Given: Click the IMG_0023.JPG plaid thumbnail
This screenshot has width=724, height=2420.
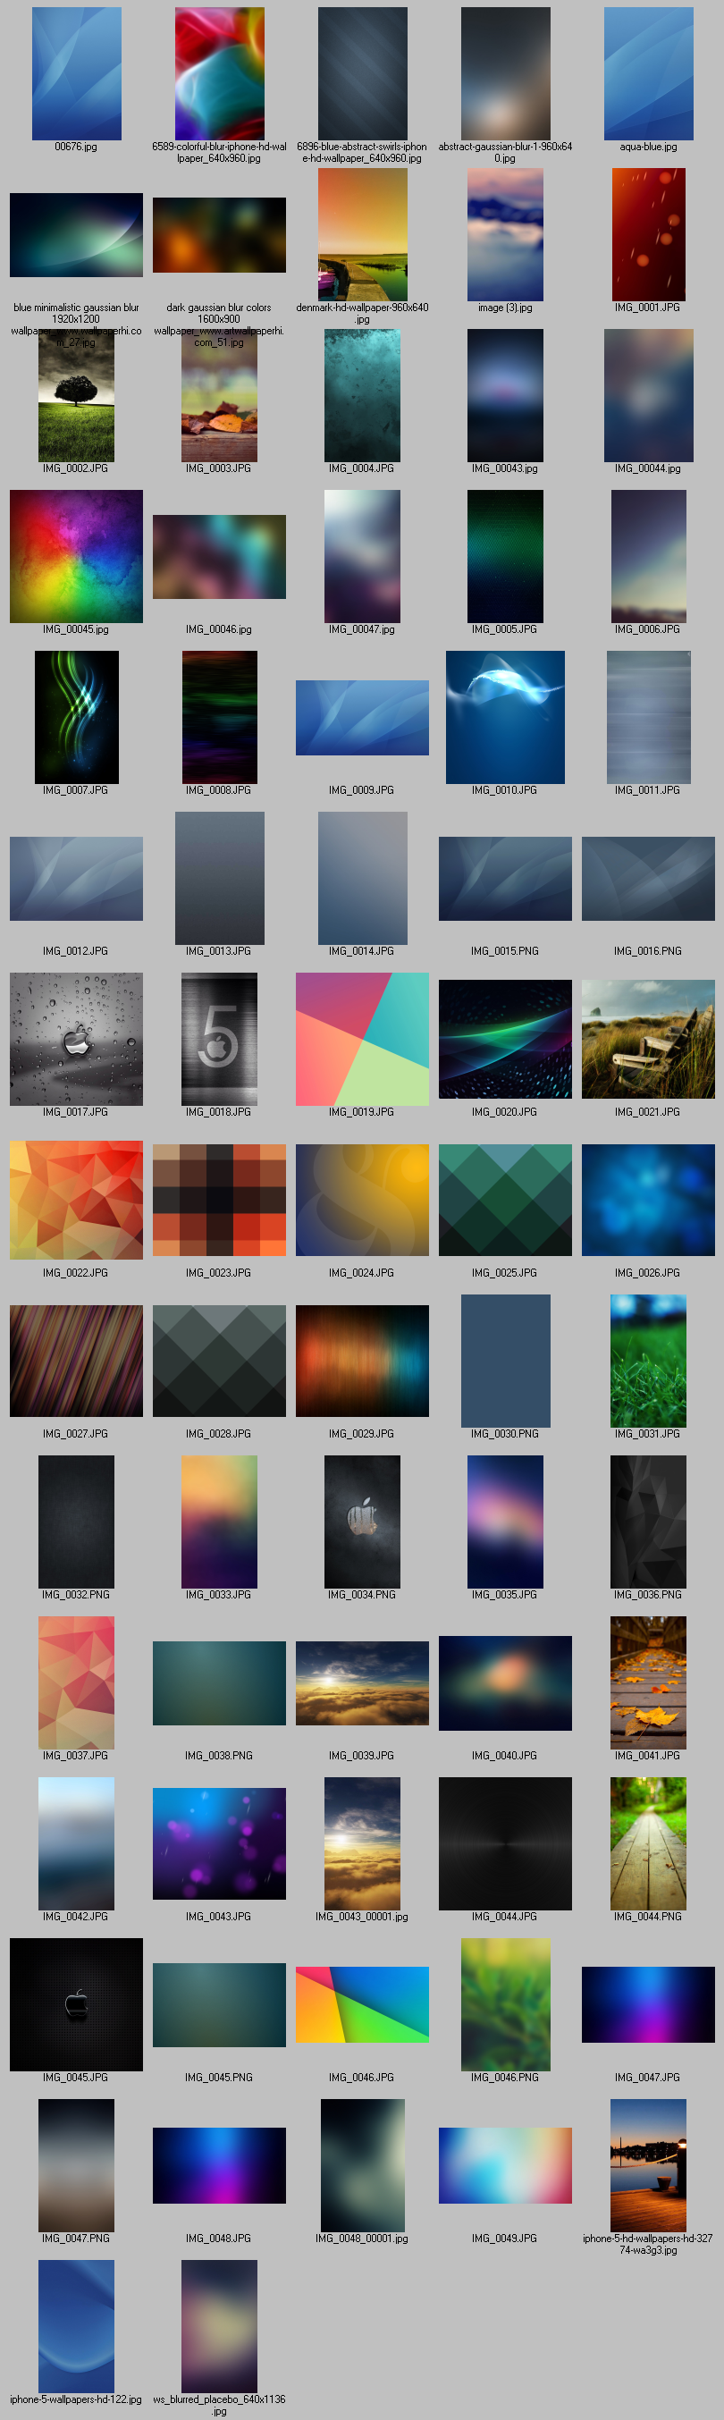Looking at the screenshot, I should click(x=219, y=1200).
